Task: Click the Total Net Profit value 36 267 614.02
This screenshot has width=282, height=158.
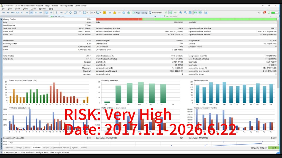Action: pyautogui.click(x=85, y=28)
